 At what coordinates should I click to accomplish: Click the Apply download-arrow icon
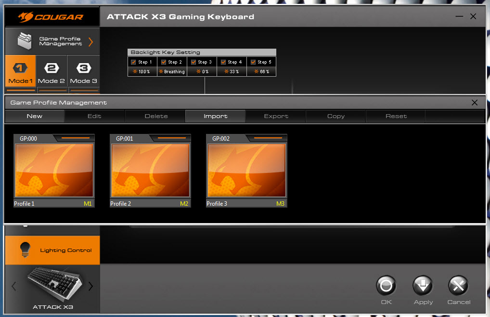[x=423, y=285]
